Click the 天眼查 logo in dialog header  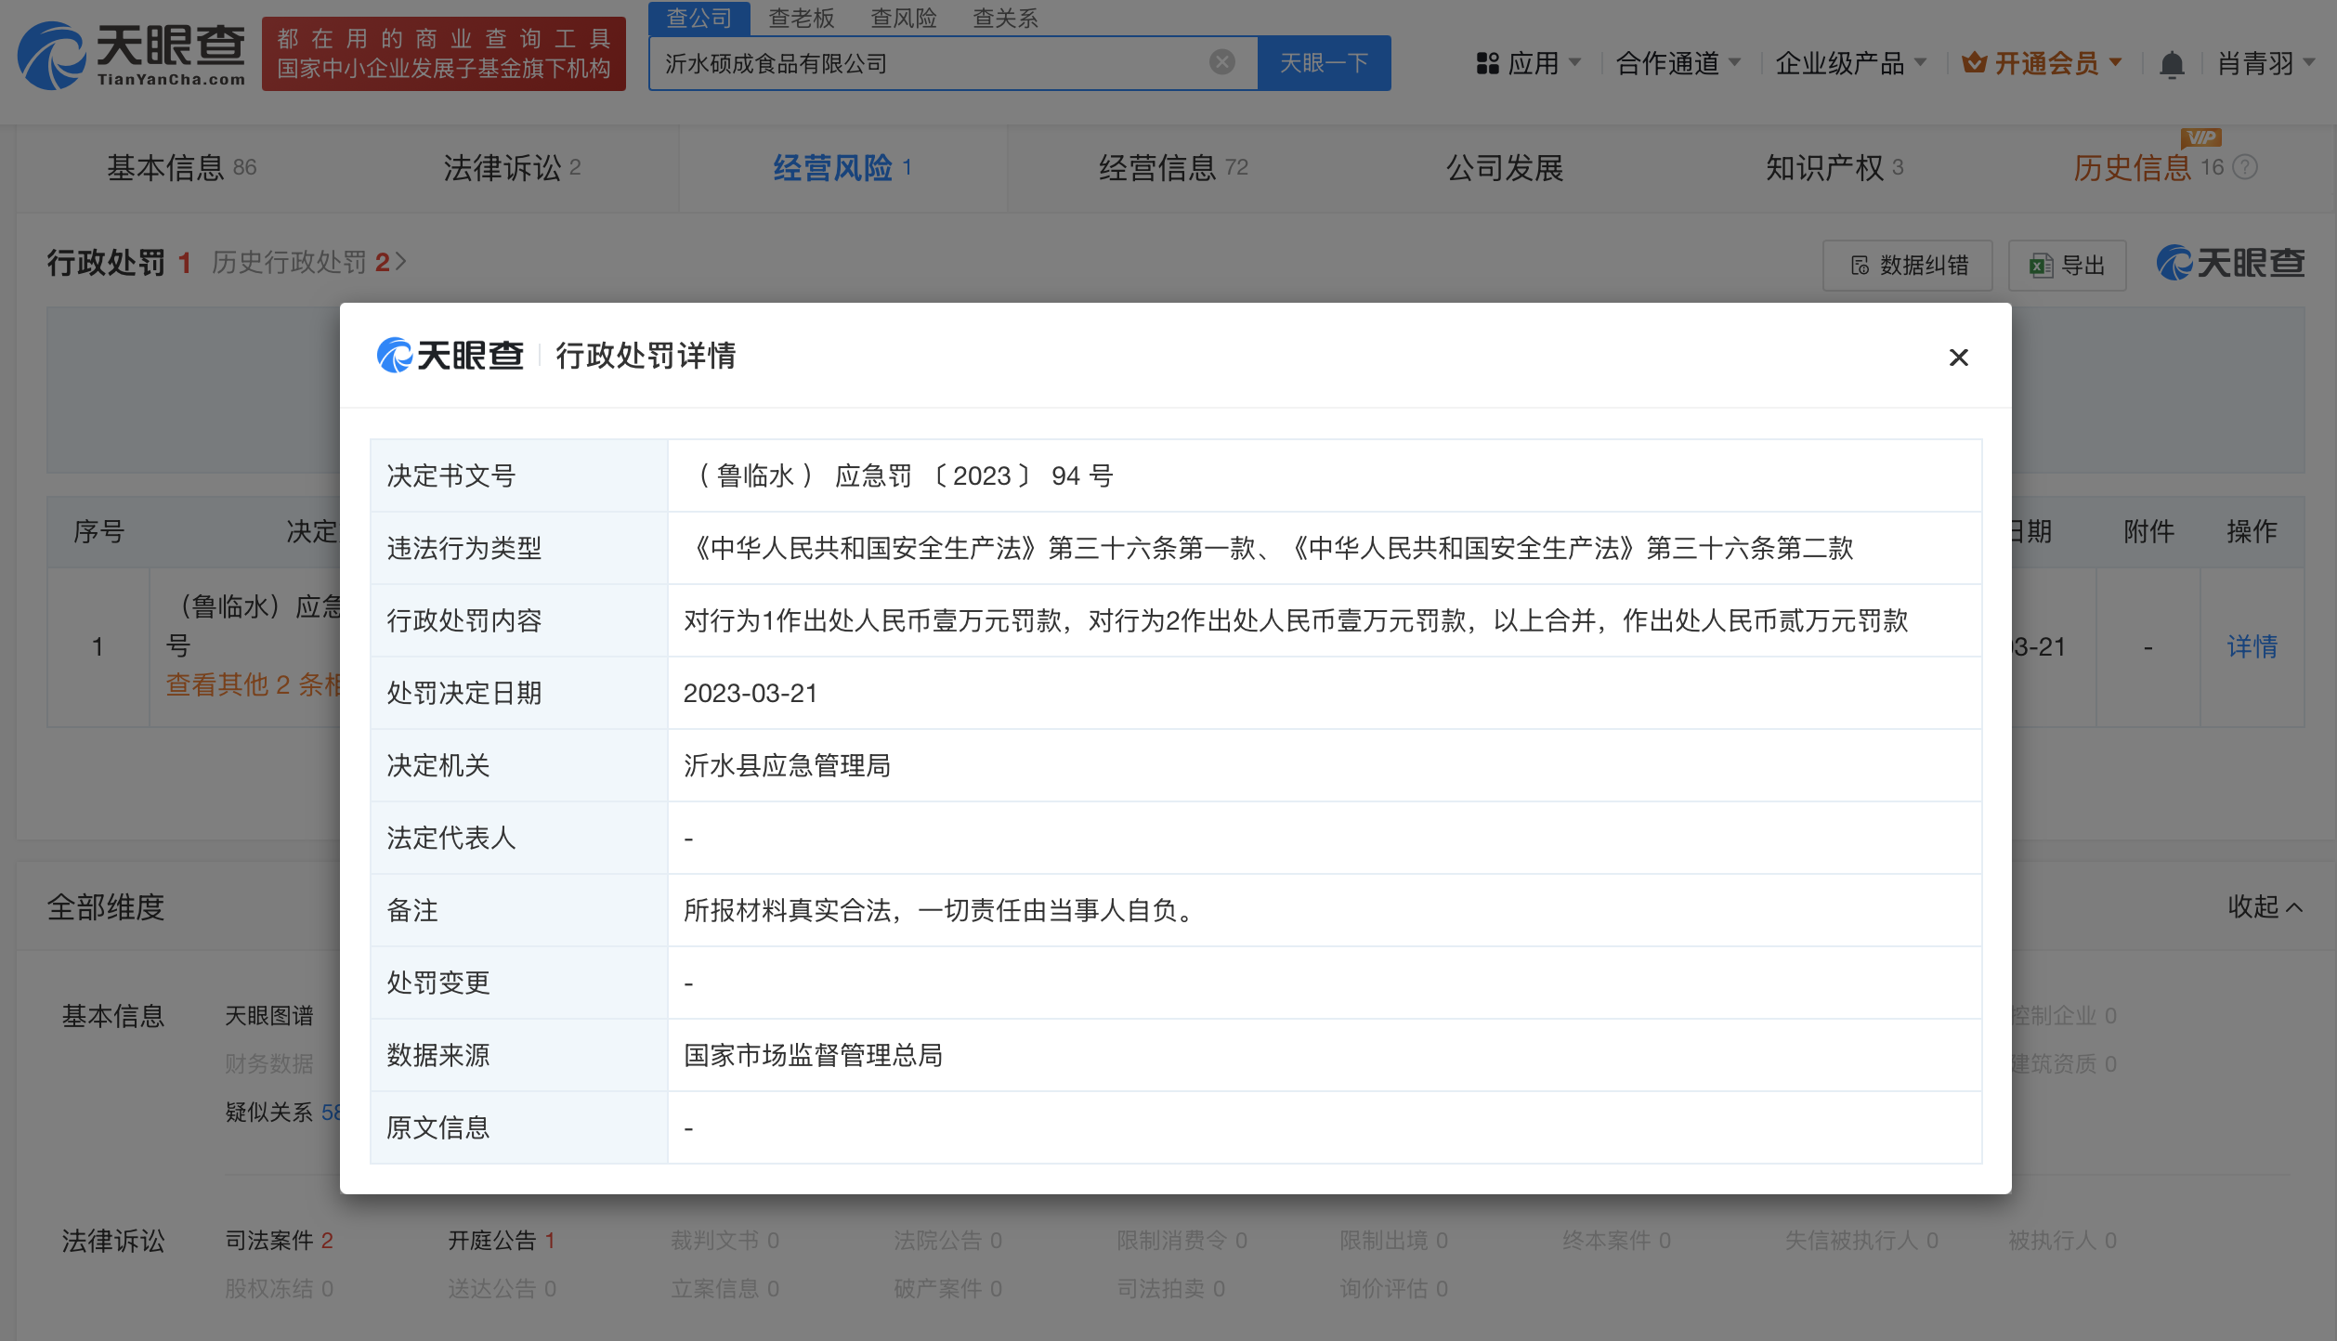[x=450, y=356]
